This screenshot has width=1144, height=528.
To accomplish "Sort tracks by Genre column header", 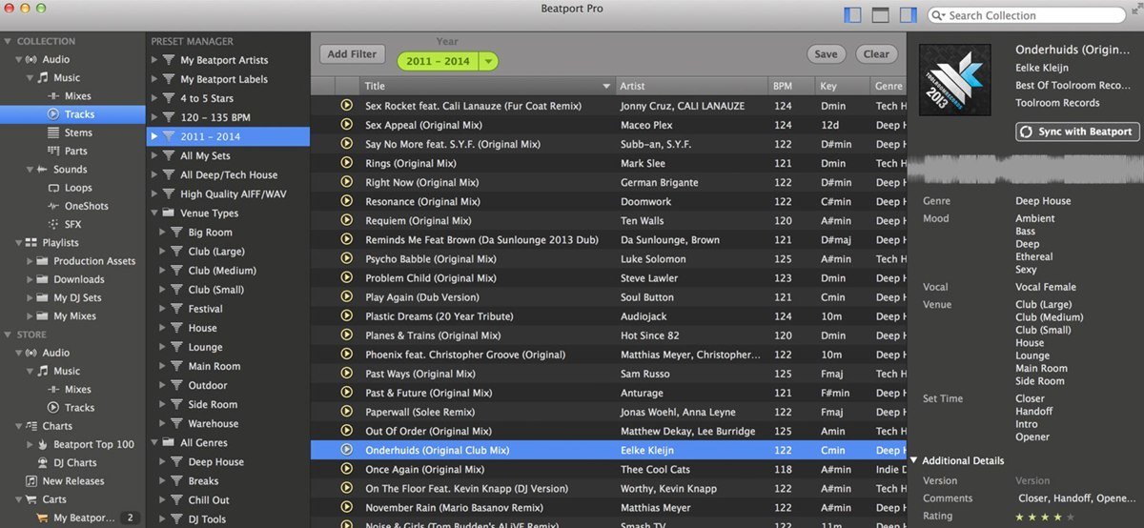I will pos(888,86).
